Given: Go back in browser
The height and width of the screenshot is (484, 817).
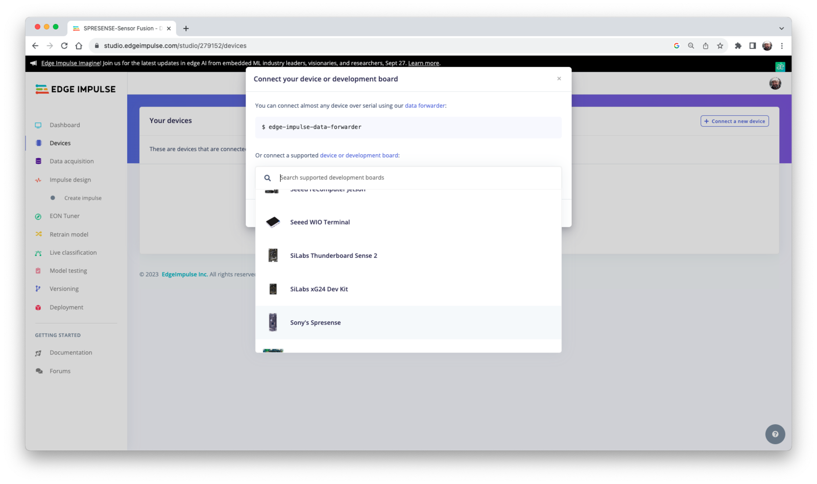Looking at the screenshot, I should [x=35, y=46].
